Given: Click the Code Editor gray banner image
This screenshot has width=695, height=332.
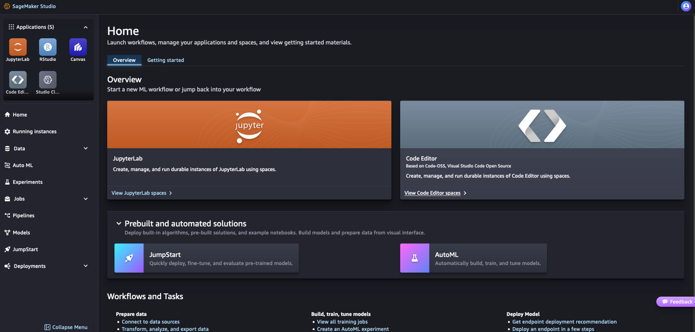Looking at the screenshot, I should pyautogui.click(x=542, y=125).
